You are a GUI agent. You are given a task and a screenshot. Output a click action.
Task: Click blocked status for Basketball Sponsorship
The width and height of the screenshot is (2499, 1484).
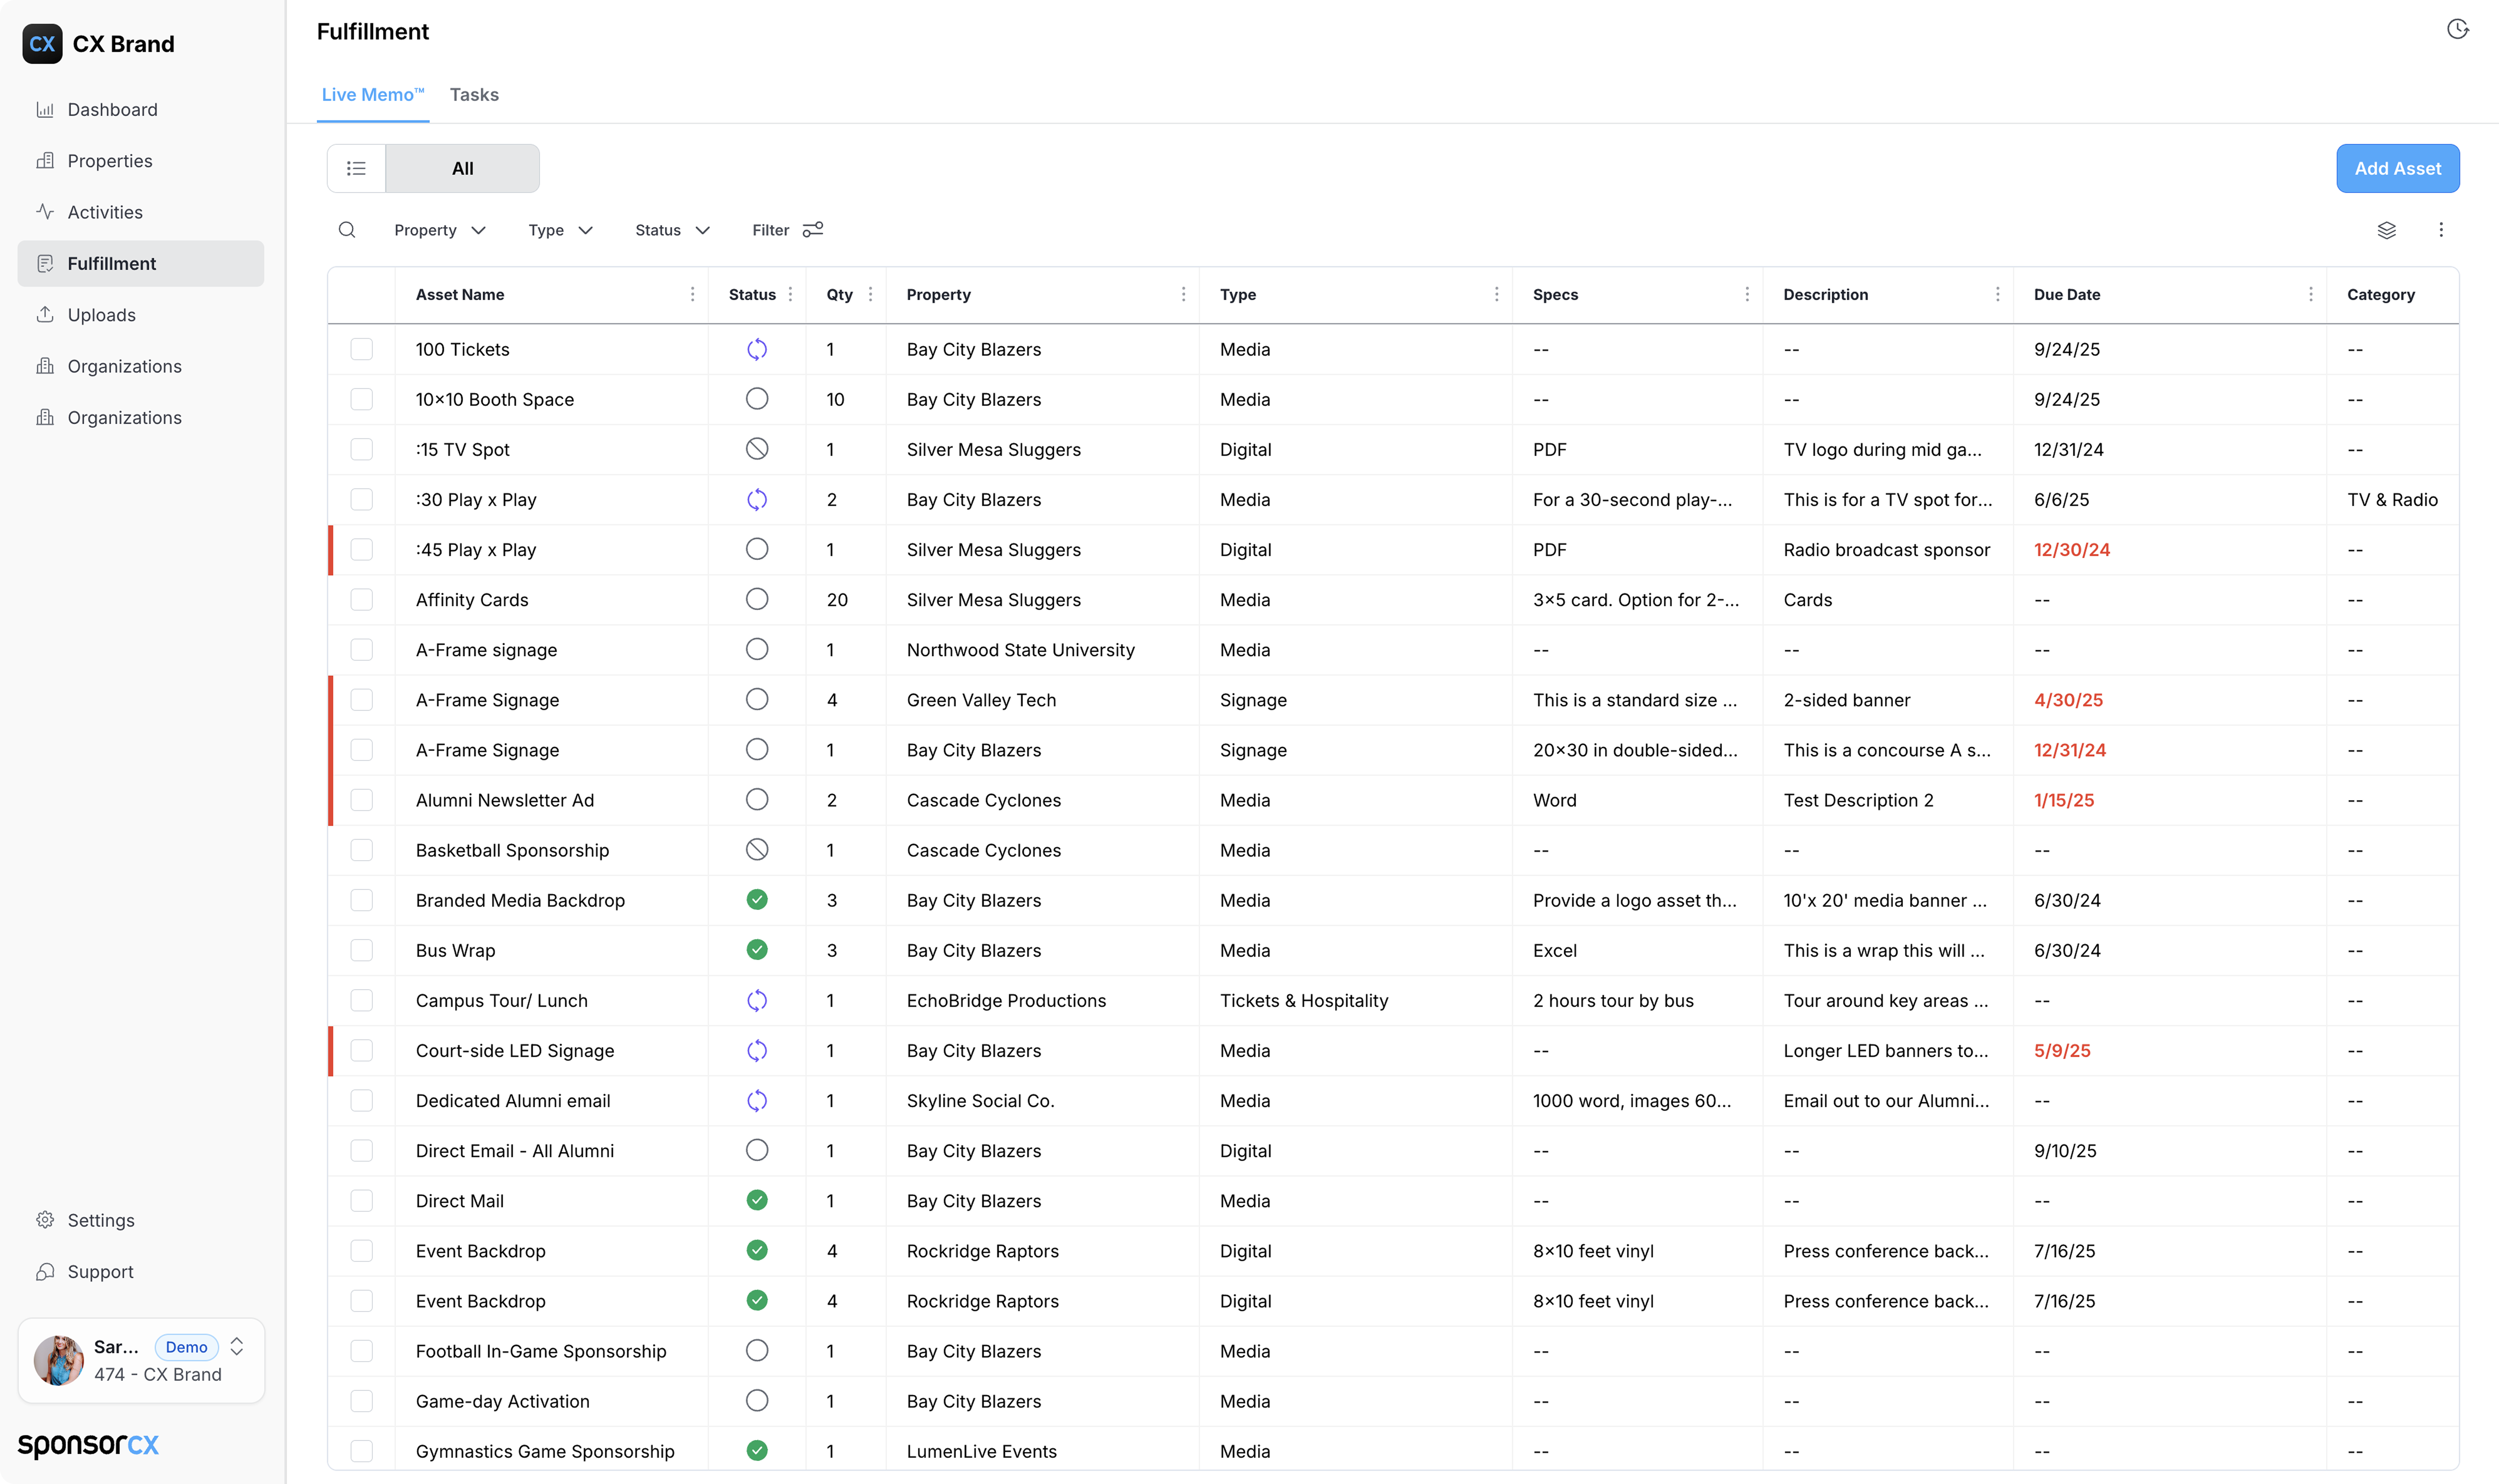click(757, 850)
